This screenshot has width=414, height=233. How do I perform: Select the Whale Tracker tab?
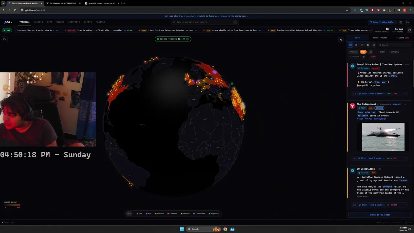tap(380, 38)
